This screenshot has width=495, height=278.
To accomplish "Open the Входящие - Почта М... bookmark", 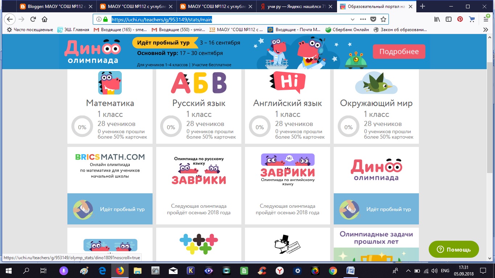I will [x=294, y=30].
